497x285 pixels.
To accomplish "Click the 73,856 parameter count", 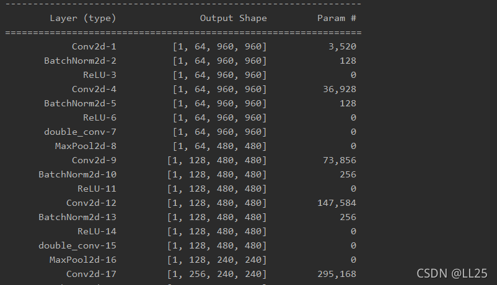I will (x=340, y=161).
